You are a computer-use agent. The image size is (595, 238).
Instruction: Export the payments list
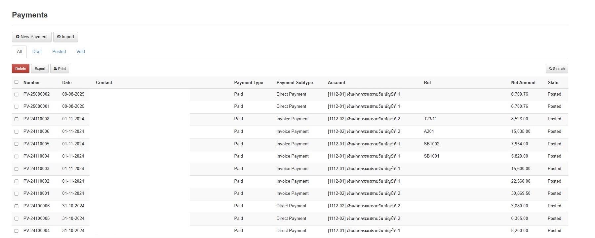(40, 69)
